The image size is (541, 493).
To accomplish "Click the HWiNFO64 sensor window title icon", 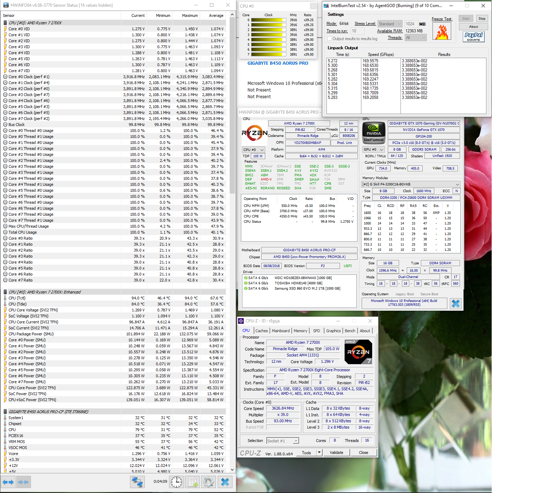I will click(5, 5).
